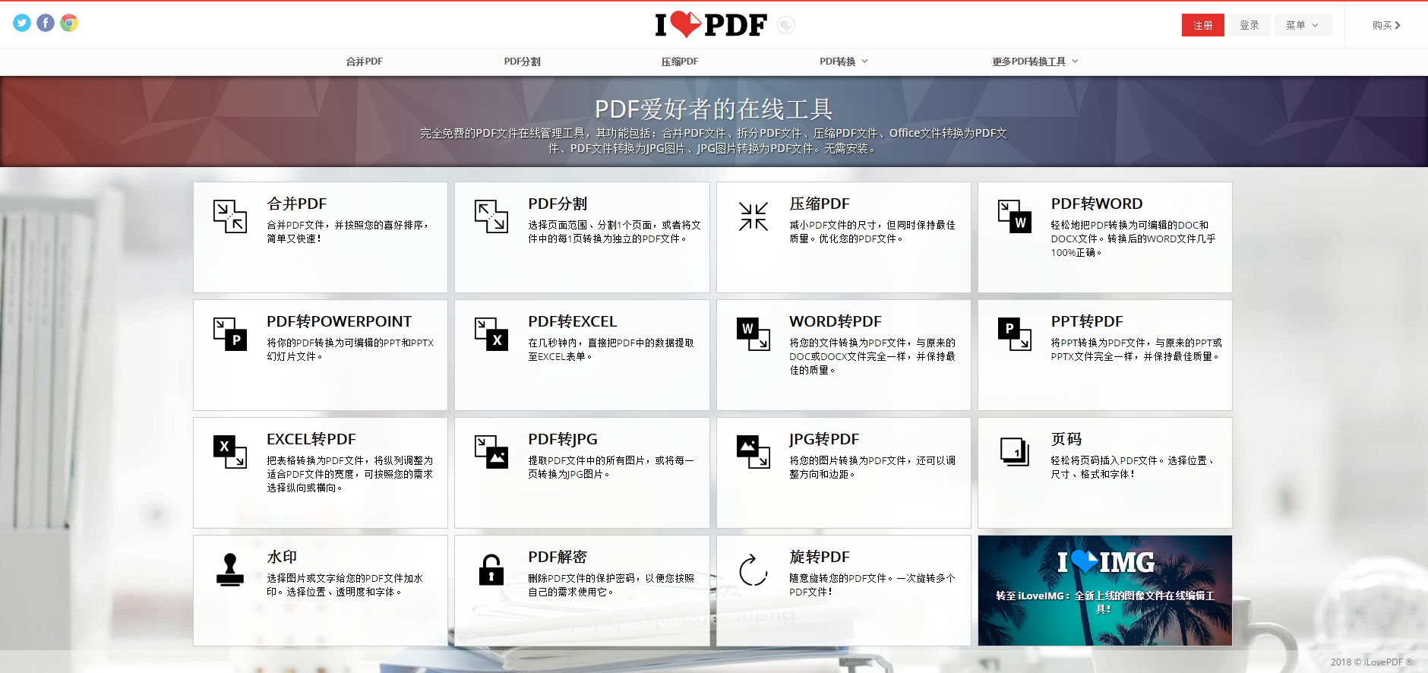Go to PDF分割 in navigation bar
1428x673 pixels.
[522, 62]
